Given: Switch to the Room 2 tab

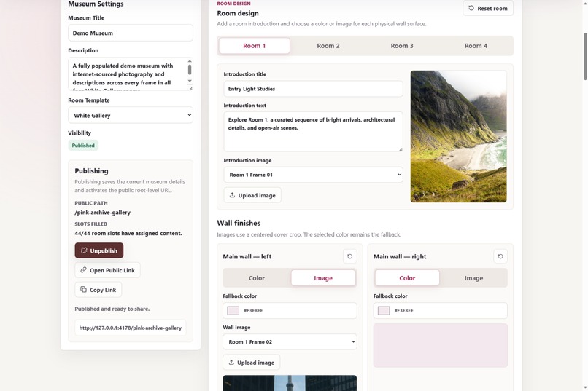Looking at the screenshot, I should point(328,46).
